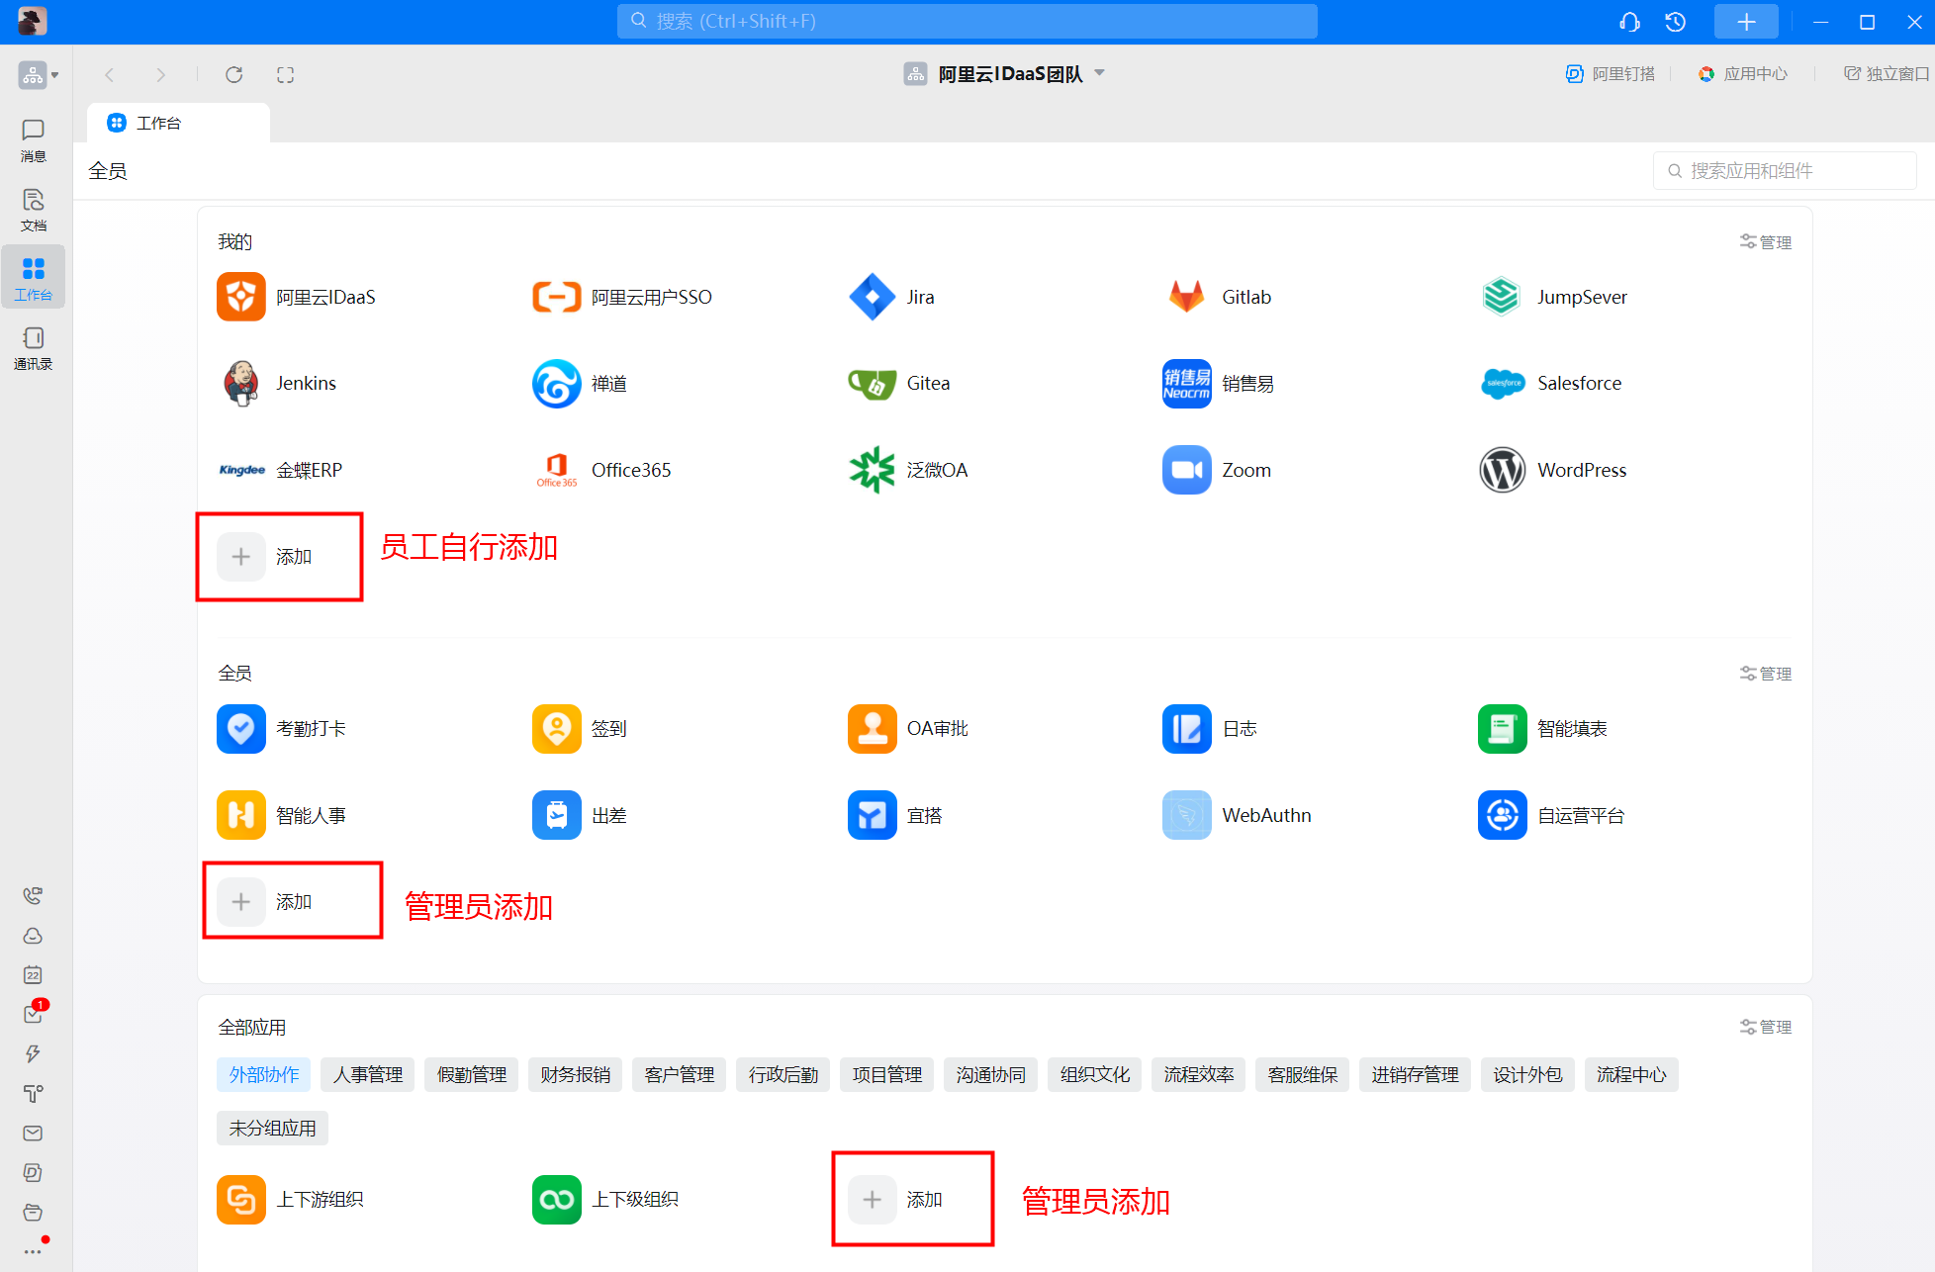This screenshot has height=1272, width=1935.
Task: Click 管理 in the 我的 section
Action: 1766,242
